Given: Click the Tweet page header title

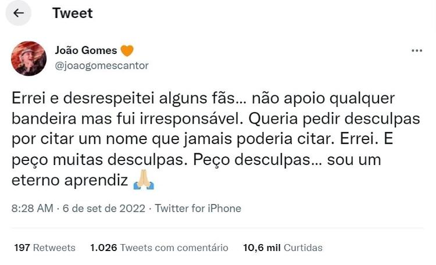Looking at the screenshot, I should click(x=73, y=13).
